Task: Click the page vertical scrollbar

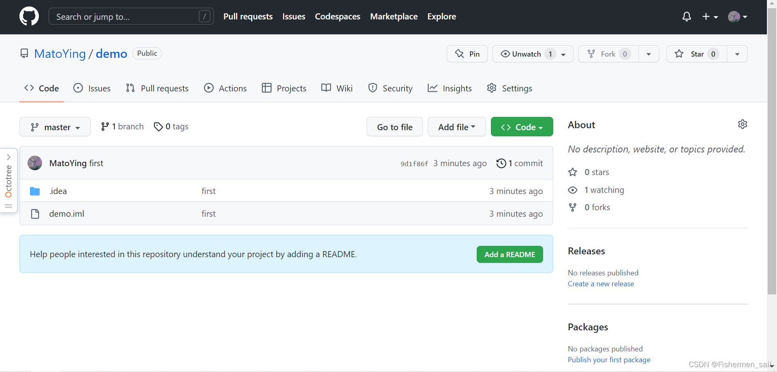Action: click(772, 152)
